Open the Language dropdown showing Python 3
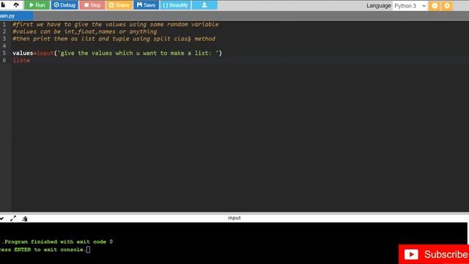The image size is (469, 264). [x=410, y=6]
